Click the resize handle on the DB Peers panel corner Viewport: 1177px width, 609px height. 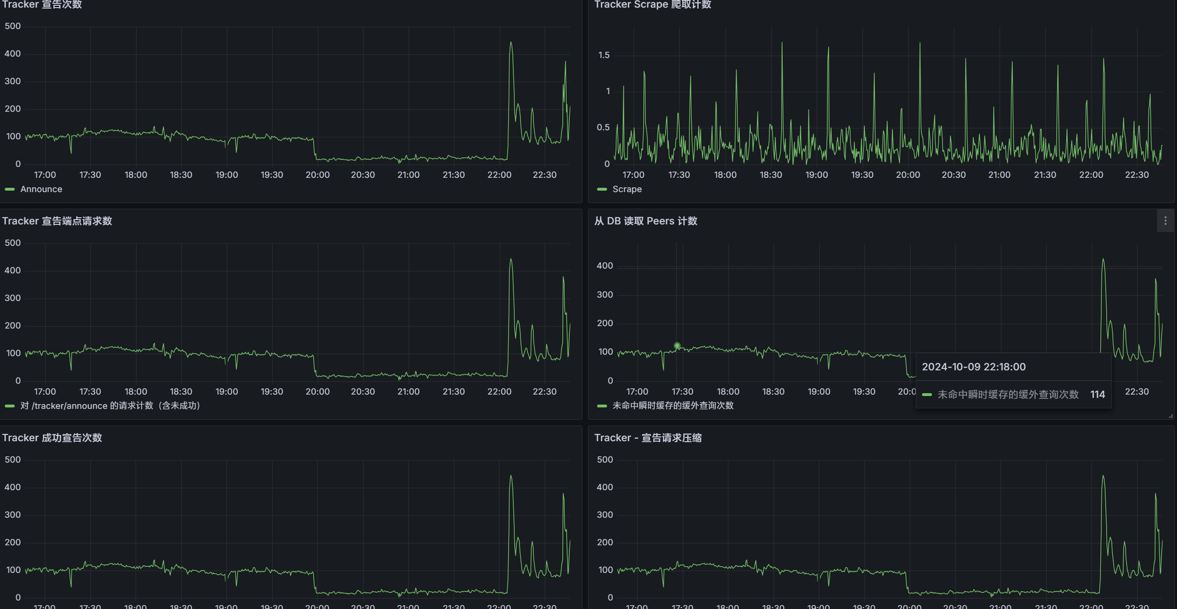pos(1171,416)
